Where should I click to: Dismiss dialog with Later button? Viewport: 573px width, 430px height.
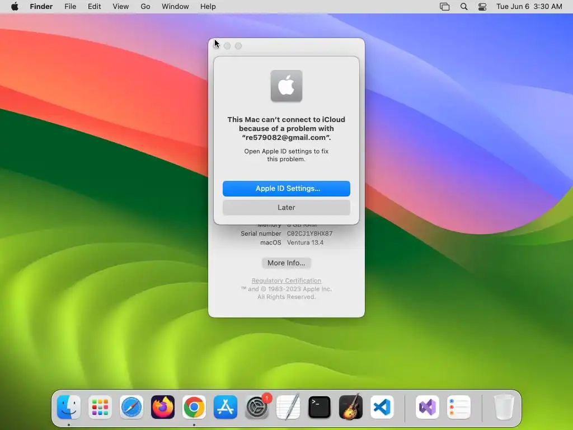click(x=286, y=208)
